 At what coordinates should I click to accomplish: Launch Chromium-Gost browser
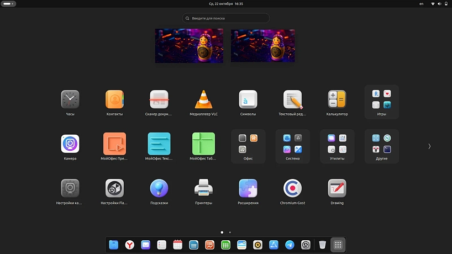[x=292, y=189]
